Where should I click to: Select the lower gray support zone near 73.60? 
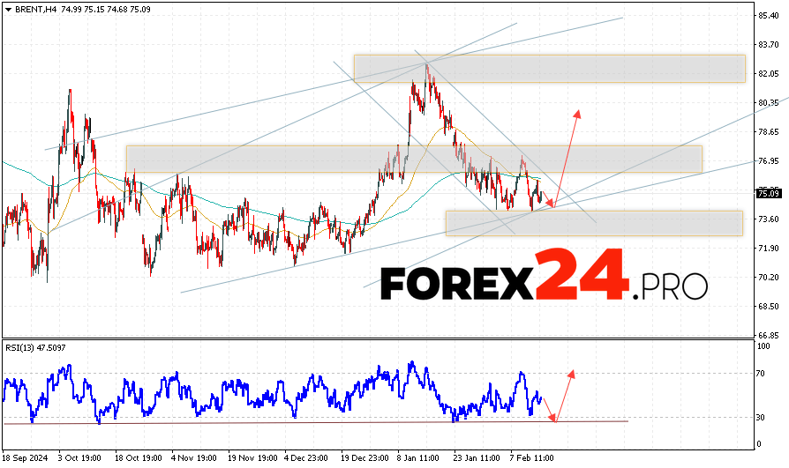point(593,223)
